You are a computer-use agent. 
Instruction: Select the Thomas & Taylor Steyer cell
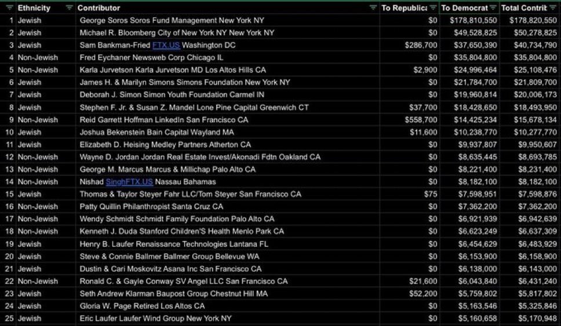tap(227, 194)
